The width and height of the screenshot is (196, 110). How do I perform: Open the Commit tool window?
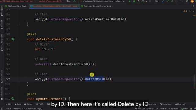[2, 24]
